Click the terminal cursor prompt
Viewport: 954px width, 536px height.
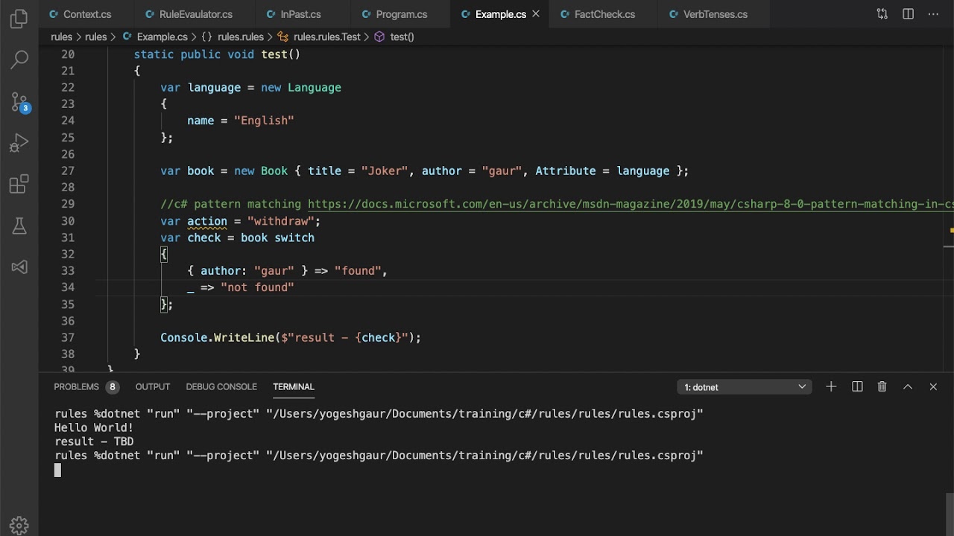[58, 470]
